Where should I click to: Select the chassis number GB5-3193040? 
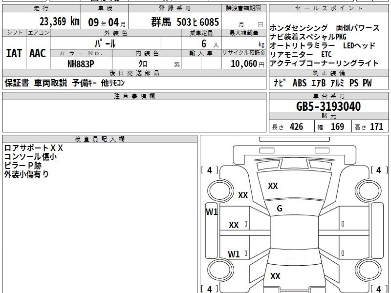328,106
